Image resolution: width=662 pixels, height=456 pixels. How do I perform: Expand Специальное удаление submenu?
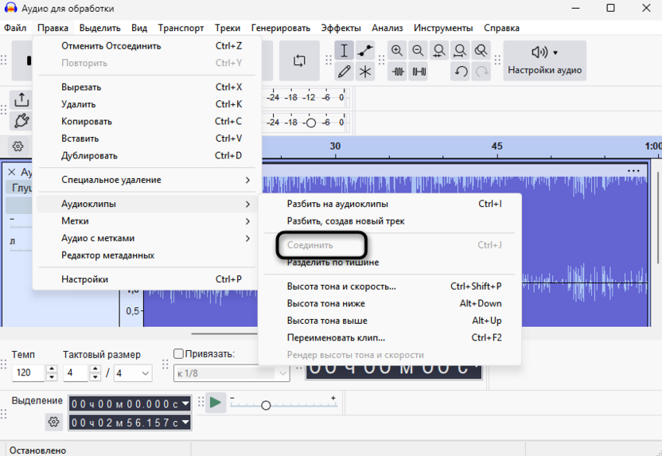click(147, 180)
